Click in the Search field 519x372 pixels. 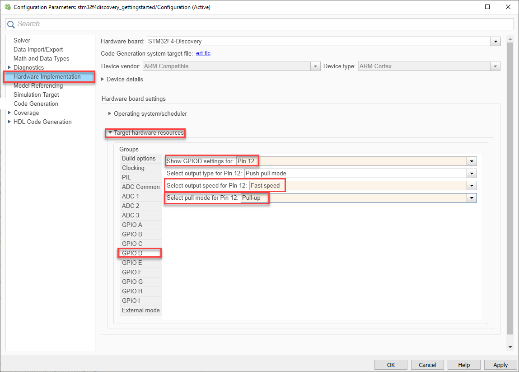(x=262, y=24)
